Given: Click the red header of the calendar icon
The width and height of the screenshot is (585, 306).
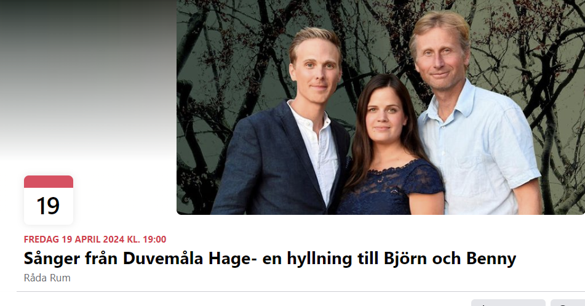Looking at the screenshot, I should 49,182.
